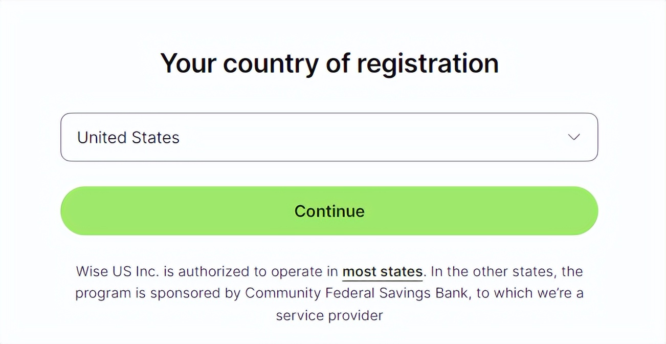Click the word "of" in the heading

click(338, 63)
